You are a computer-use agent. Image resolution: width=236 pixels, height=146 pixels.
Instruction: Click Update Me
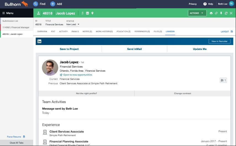pyautogui.click(x=200, y=49)
